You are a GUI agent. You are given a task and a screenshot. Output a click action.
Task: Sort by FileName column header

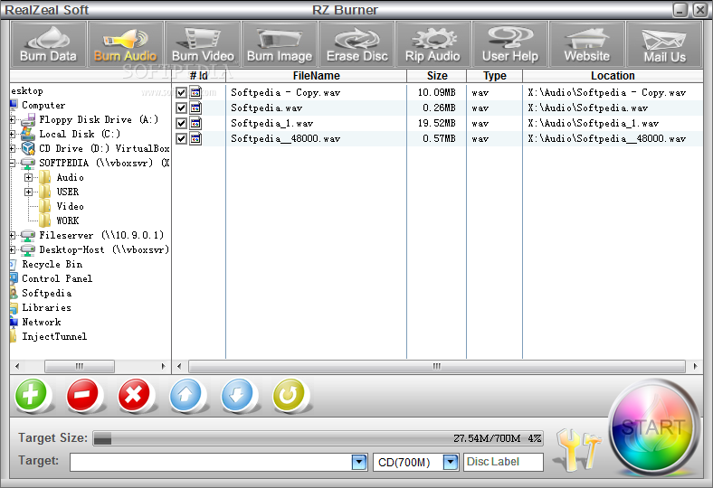(316, 76)
